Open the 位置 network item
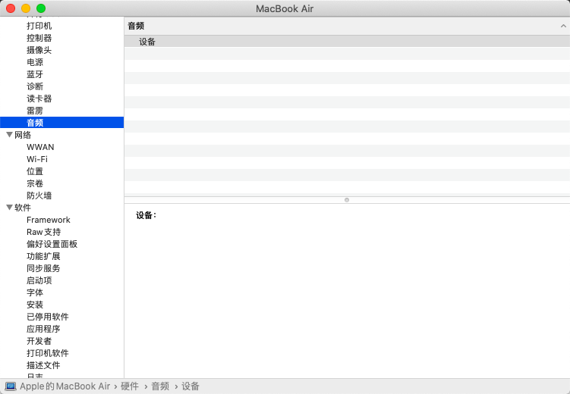 tap(35, 171)
